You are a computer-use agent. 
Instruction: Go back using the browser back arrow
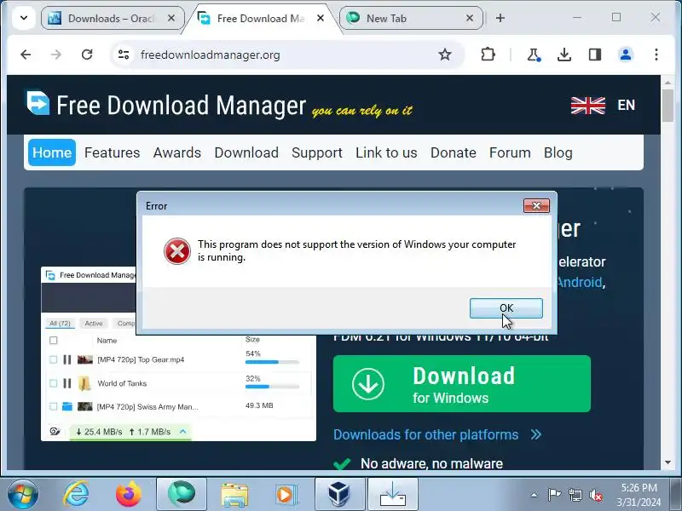click(26, 55)
